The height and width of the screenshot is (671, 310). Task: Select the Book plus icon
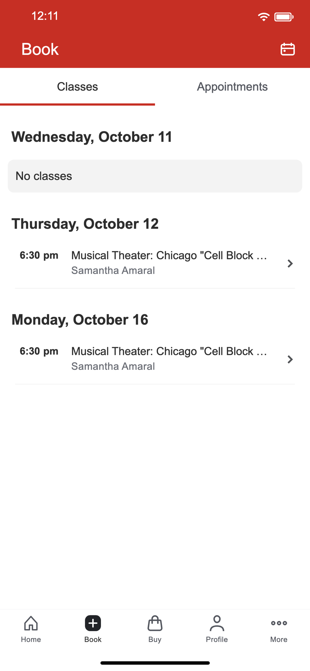[x=93, y=623]
